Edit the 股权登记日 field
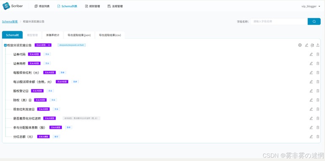The width and height of the screenshot is (325, 161). click(311, 90)
